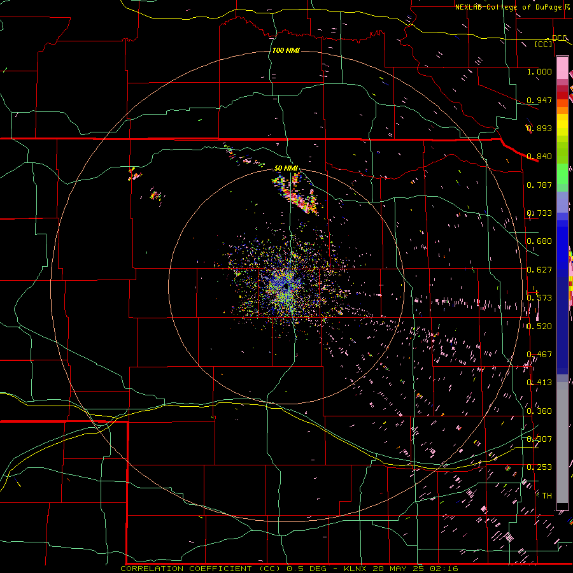Click the 0.680 scale value

pos(539,241)
